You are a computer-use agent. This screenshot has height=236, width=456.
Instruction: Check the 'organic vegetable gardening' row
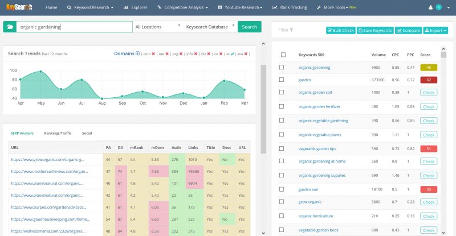[282, 120]
